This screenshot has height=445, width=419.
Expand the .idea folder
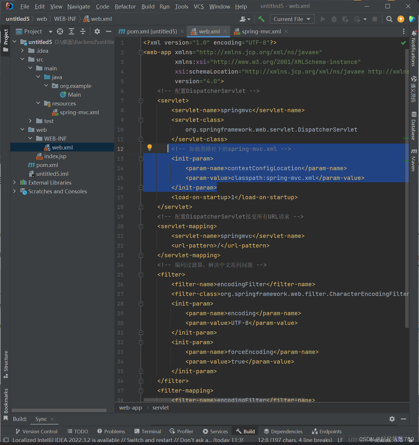(22, 51)
